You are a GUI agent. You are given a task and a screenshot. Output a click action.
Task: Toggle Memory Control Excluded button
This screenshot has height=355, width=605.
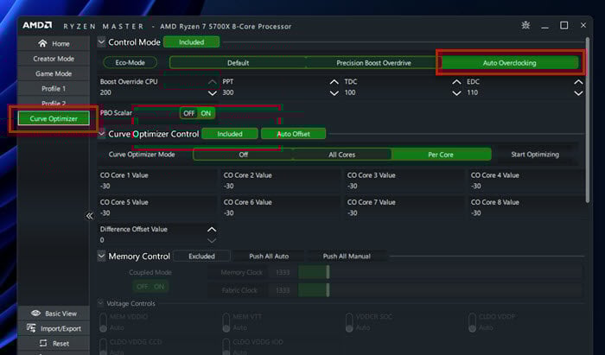click(x=201, y=256)
